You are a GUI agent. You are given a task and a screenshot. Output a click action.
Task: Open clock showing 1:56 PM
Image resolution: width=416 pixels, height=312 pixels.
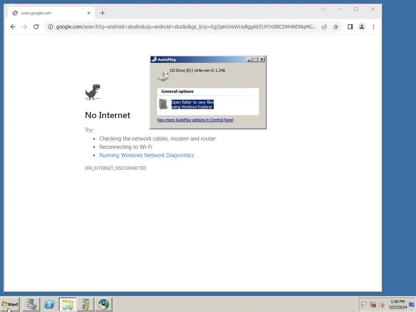point(398,304)
